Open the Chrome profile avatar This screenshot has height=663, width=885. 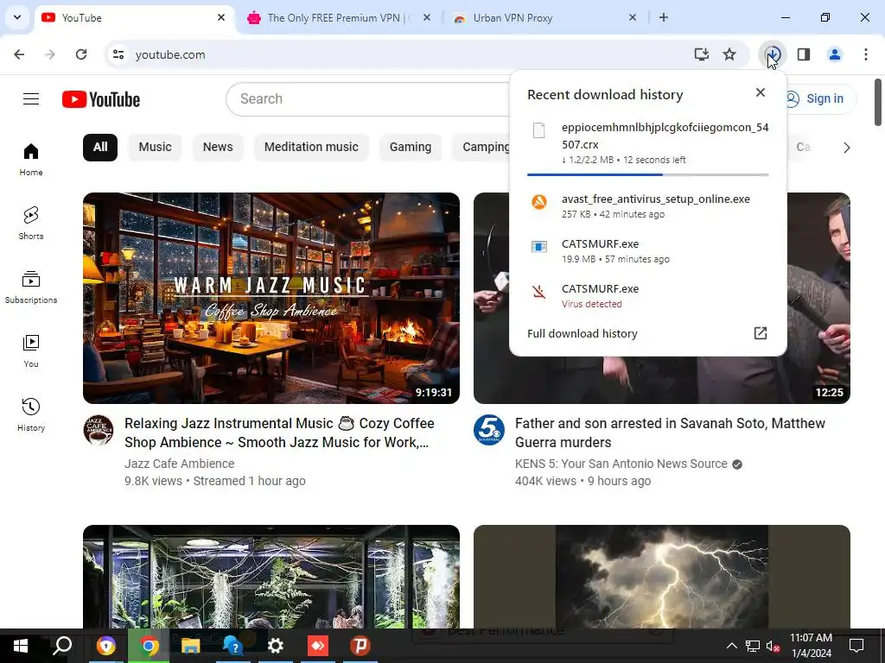click(834, 54)
